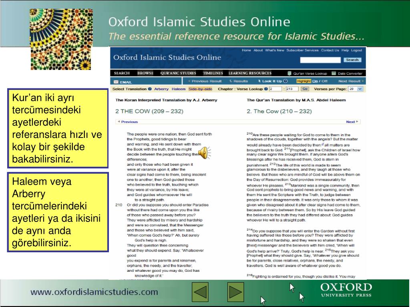Open the Date Converter tool
The height and width of the screenshot is (307, 410).
[x=347, y=74]
